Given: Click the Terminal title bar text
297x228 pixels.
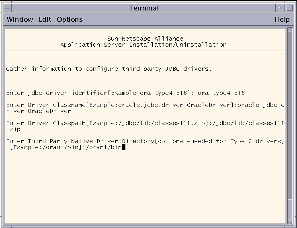Looking at the screenshot, I should pos(143,8).
